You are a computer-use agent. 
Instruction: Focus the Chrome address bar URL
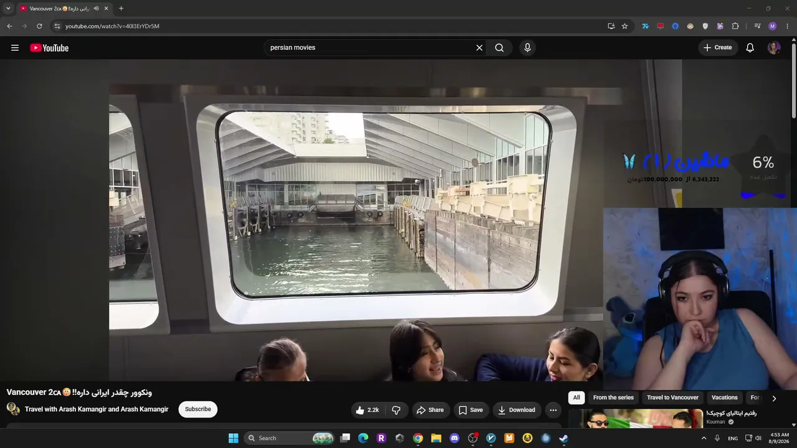(x=112, y=26)
